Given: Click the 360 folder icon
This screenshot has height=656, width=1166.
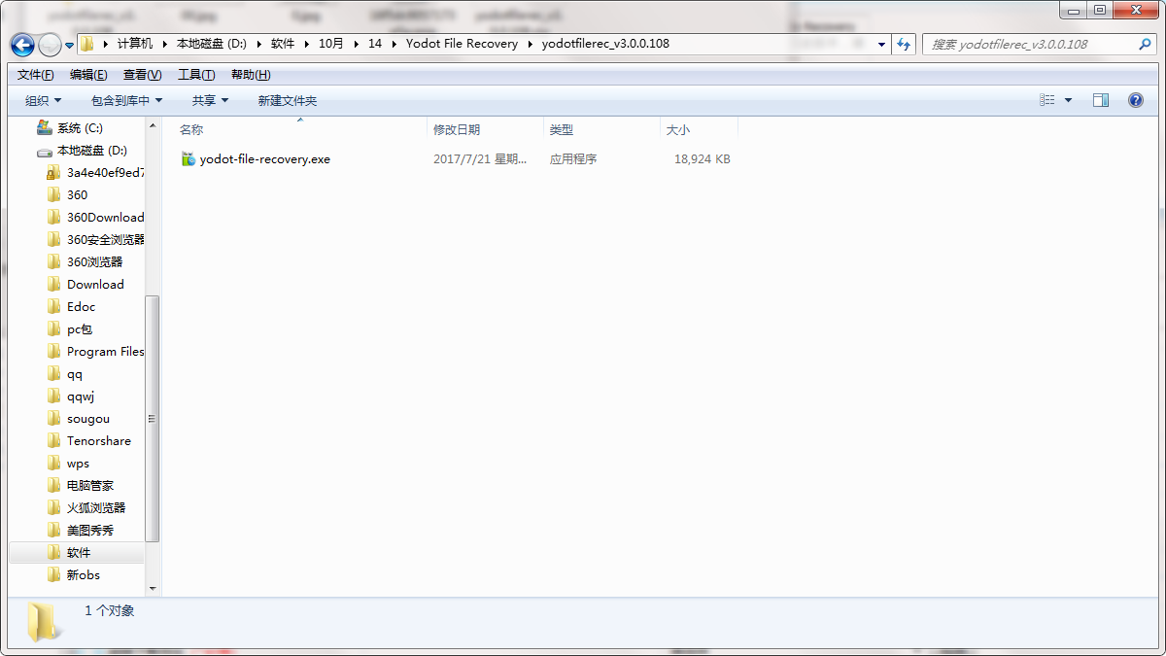Looking at the screenshot, I should [x=54, y=194].
